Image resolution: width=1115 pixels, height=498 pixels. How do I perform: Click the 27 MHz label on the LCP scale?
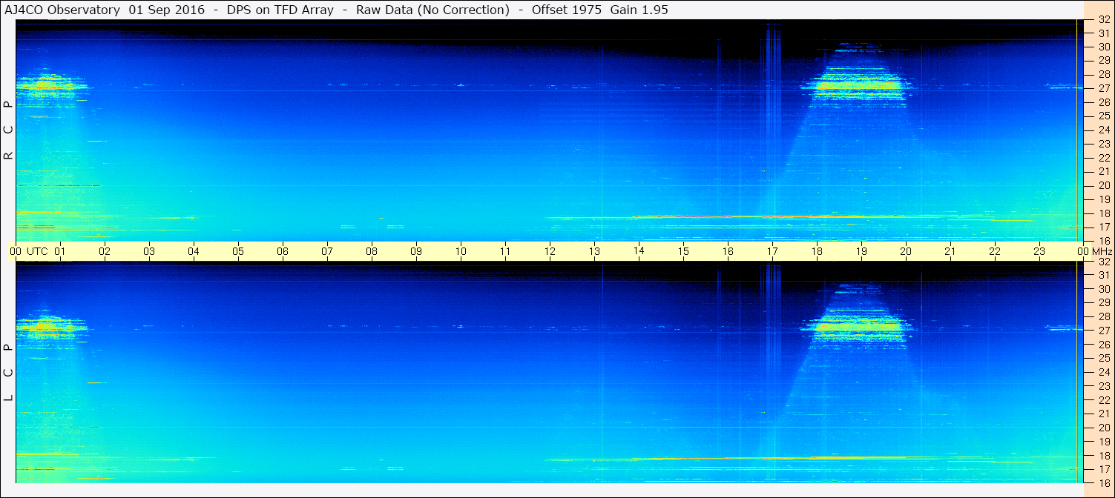point(1104,331)
